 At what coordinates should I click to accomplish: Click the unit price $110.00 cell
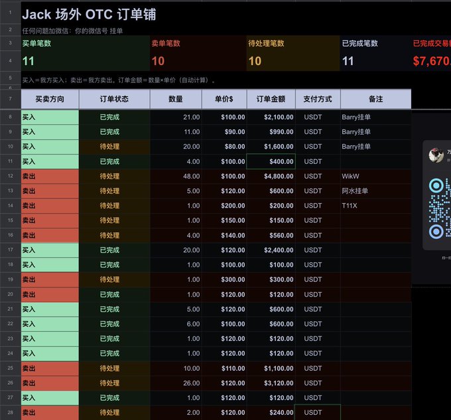(224, 368)
